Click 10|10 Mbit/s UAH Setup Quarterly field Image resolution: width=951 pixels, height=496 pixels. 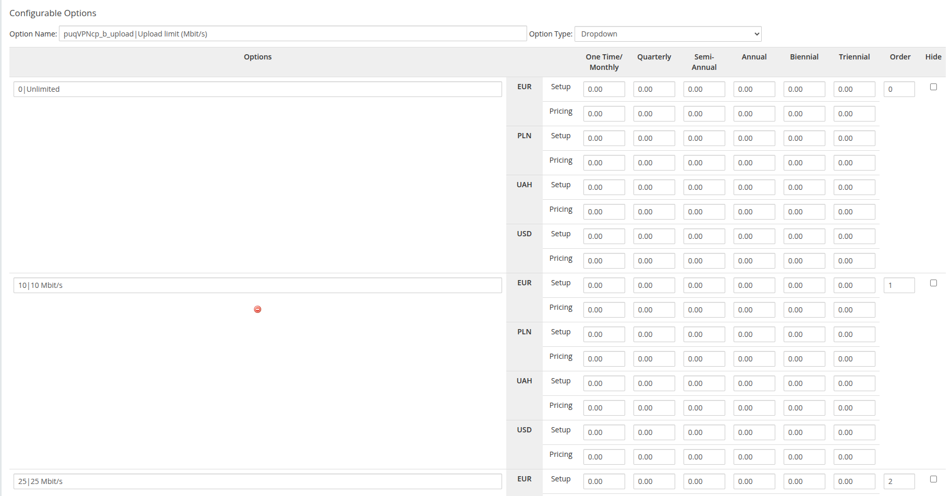click(654, 383)
